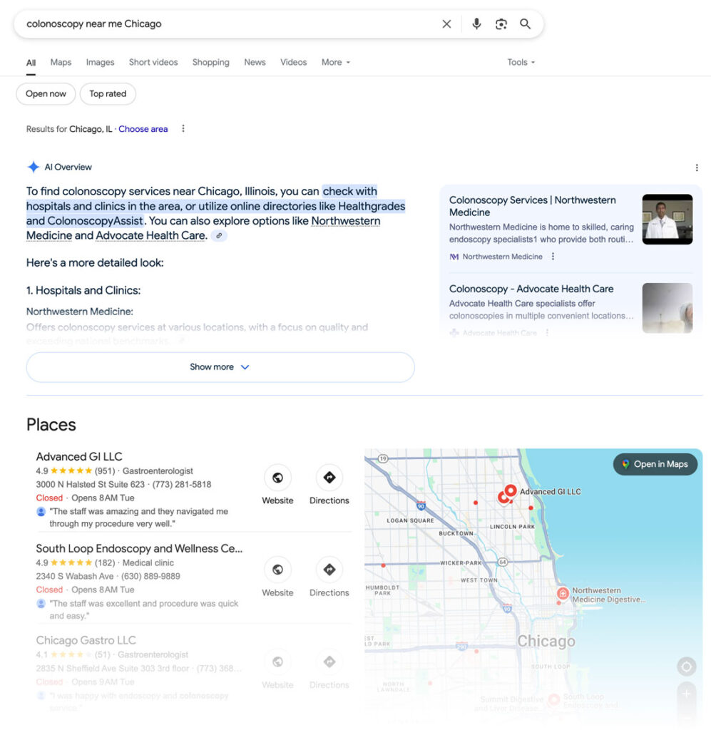This screenshot has height=730, width=711.
Task: Toggle the Open now filter chip
Action: (x=46, y=94)
